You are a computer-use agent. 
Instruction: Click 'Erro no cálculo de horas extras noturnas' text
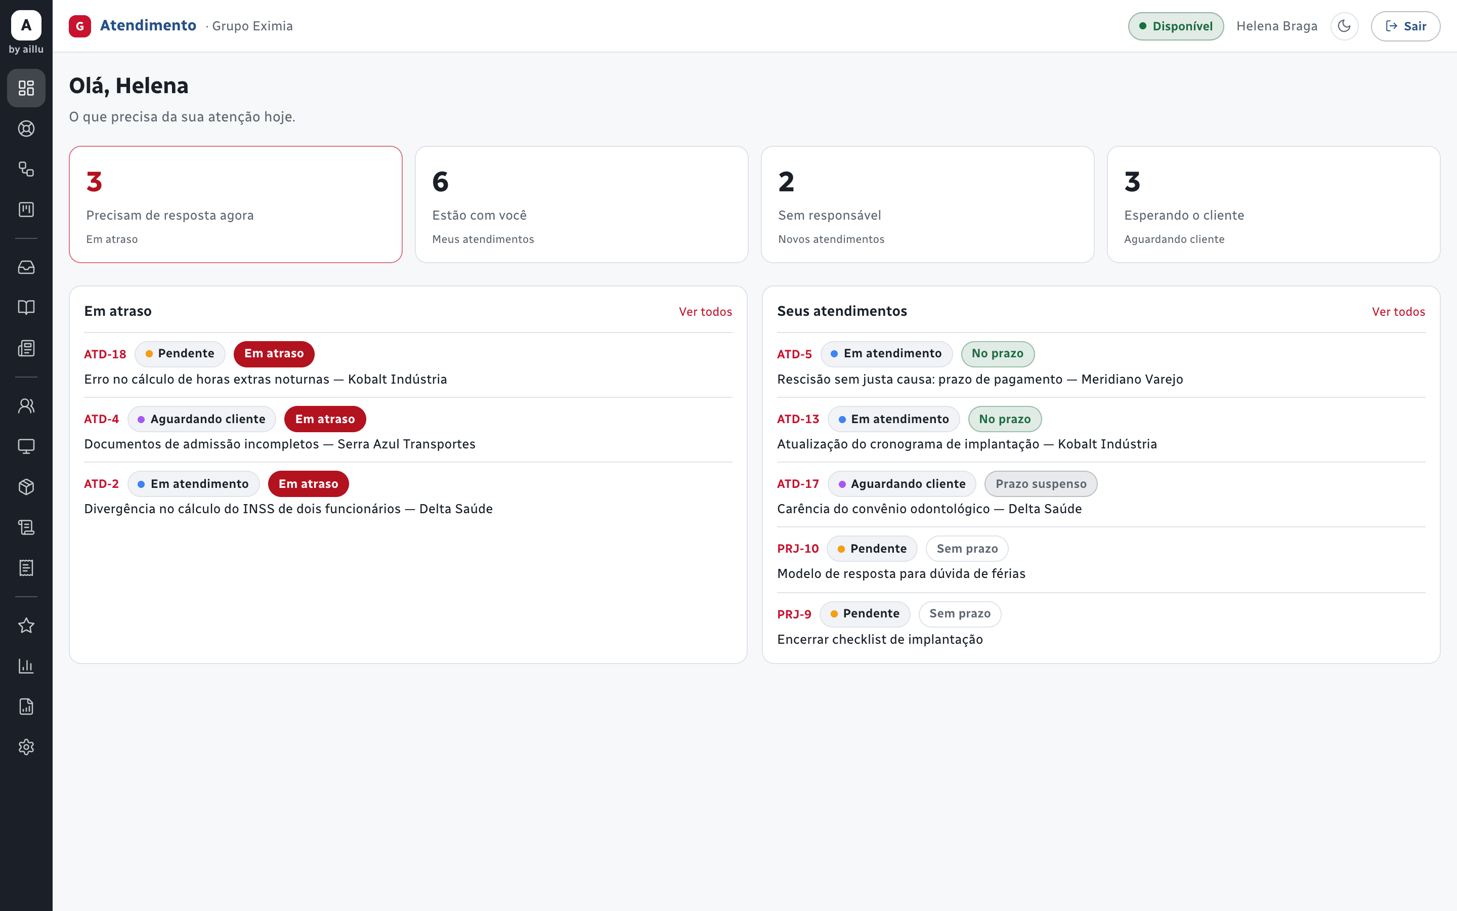coord(206,379)
